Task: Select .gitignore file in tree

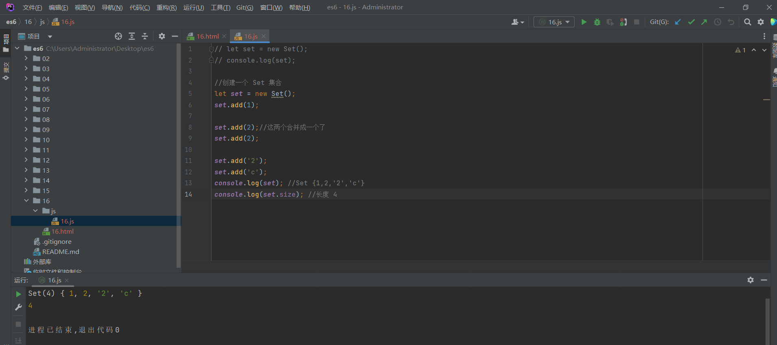Action: pyautogui.click(x=57, y=241)
